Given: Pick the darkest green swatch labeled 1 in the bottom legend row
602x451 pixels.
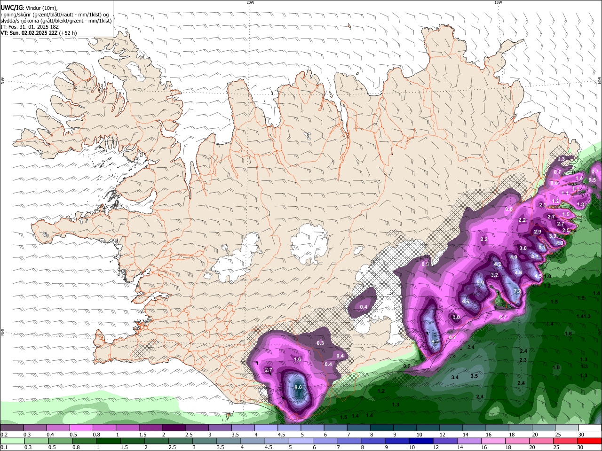Looking at the screenshot, I should coord(108,441).
